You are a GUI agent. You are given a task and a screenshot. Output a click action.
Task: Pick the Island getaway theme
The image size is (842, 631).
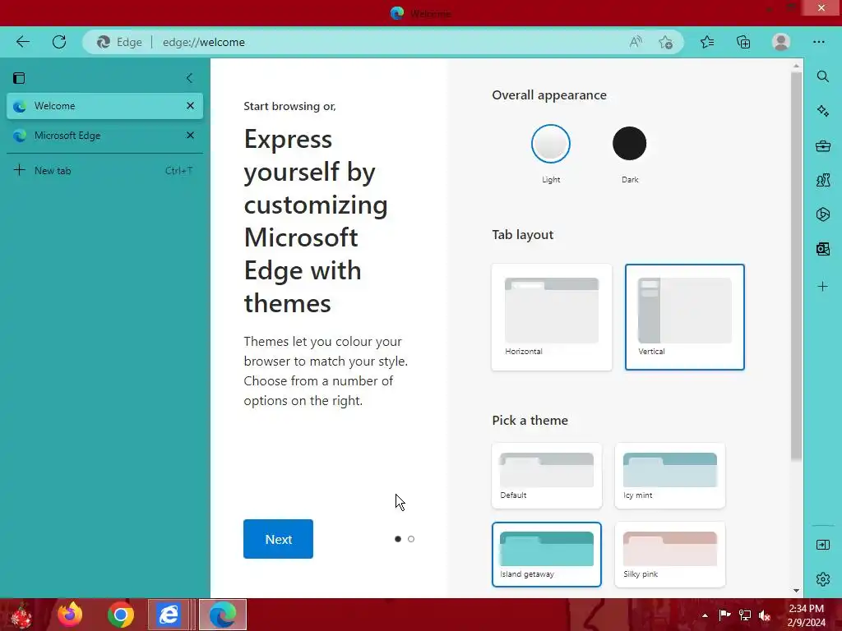point(547,555)
